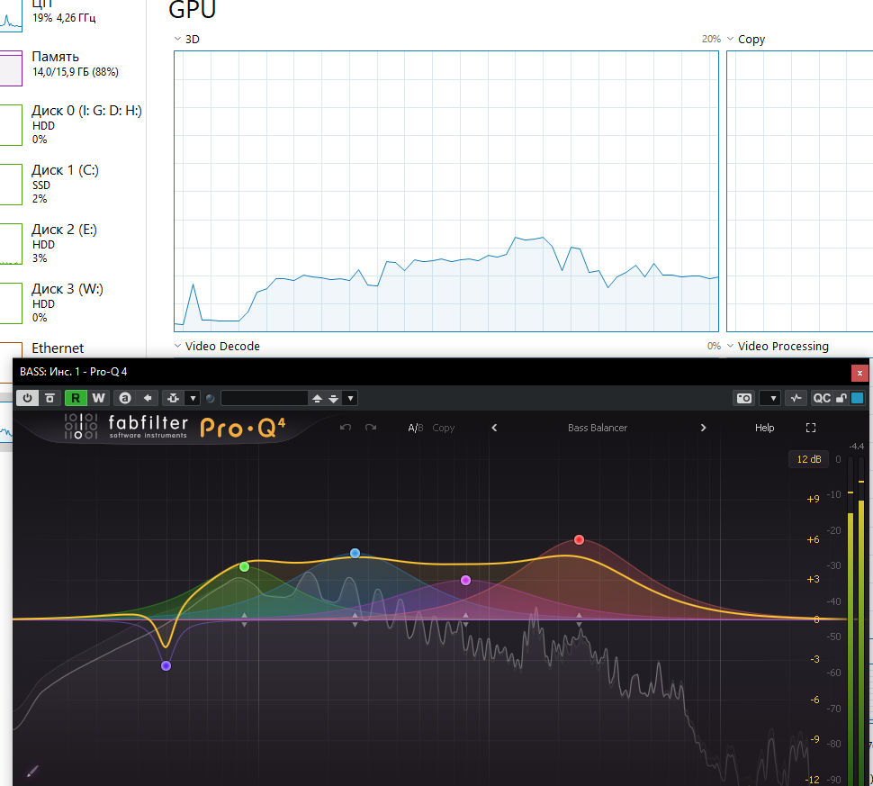Image resolution: width=873 pixels, height=786 pixels.
Task: Click the automation 'a' circle icon
Action: coord(125,398)
